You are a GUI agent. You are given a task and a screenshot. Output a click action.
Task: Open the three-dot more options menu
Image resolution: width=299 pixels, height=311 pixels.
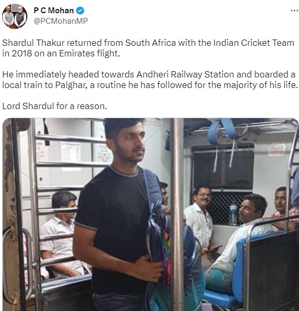pyautogui.click(x=294, y=11)
